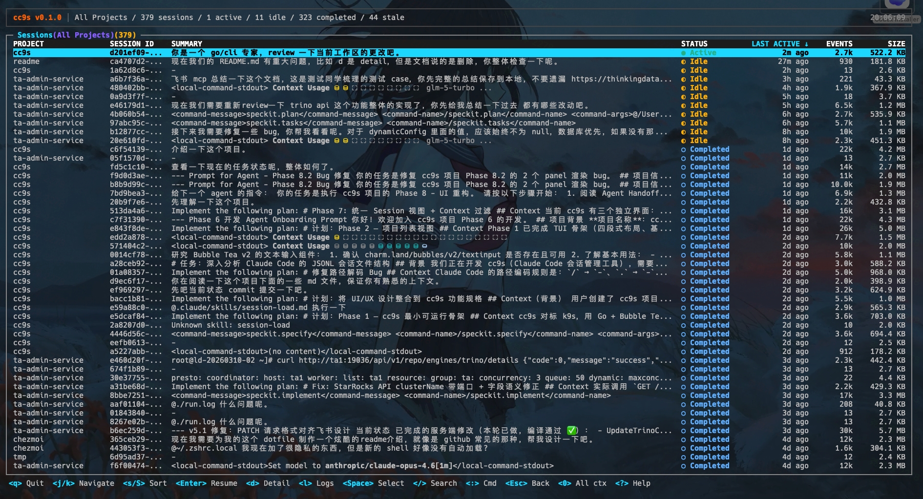The height and width of the screenshot is (499, 923).
Task: Select session c6f54139 row
Action: tap(459, 149)
